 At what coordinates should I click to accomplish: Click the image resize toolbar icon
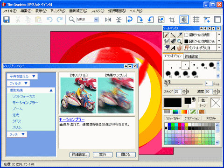[161, 20]
